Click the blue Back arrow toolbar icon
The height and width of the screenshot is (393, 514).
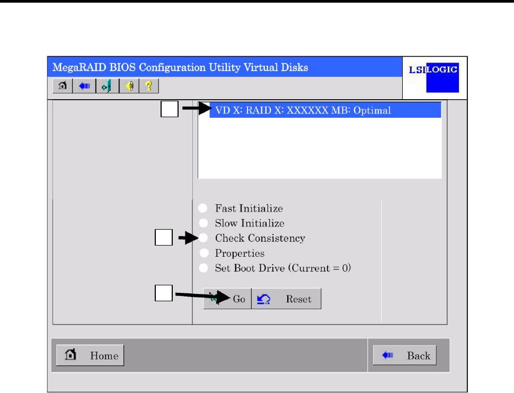84,86
